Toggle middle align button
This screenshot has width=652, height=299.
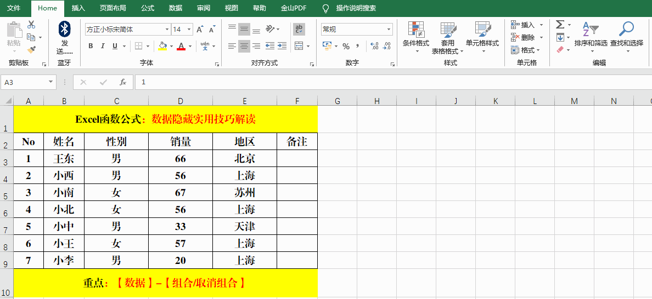click(x=244, y=29)
